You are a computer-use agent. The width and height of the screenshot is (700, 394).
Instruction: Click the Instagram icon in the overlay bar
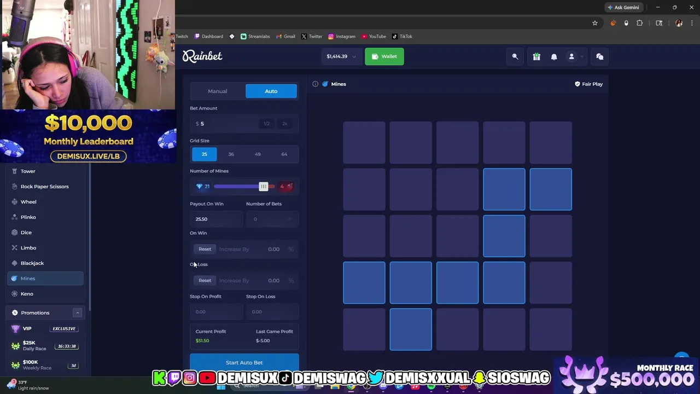(x=190, y=378)
